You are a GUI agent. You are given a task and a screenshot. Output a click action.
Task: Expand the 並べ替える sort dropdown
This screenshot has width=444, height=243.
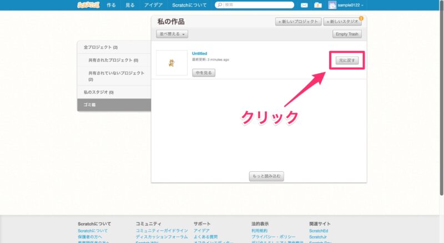click(x=173, y=34)
